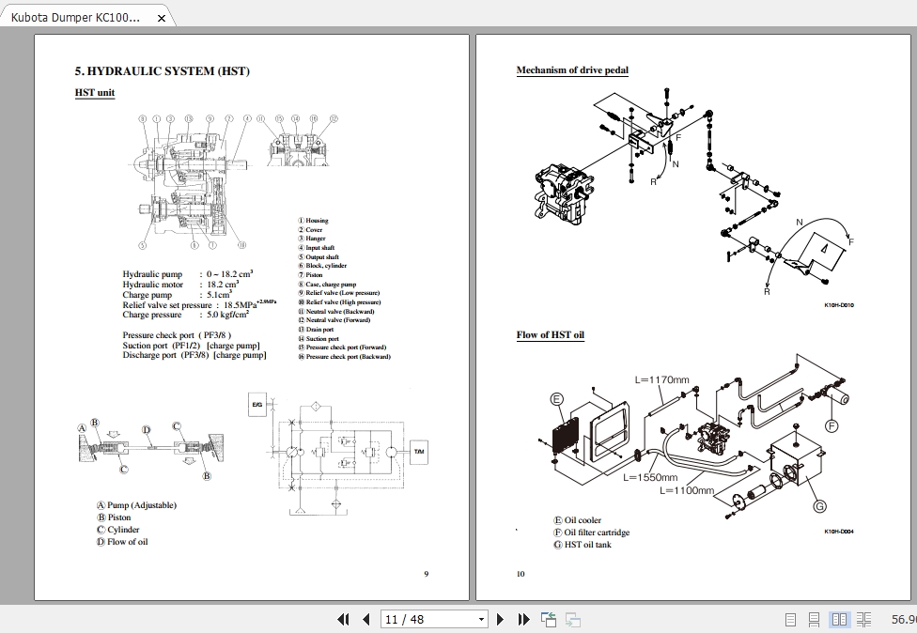Viewport: 917px width, 633px height.
Task: Jump to the first page of the PDF
Action: tap(344, 620)
